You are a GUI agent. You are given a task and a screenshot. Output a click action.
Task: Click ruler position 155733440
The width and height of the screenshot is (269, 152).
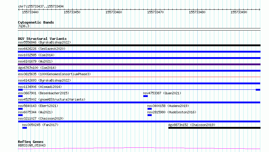[30, 12]
